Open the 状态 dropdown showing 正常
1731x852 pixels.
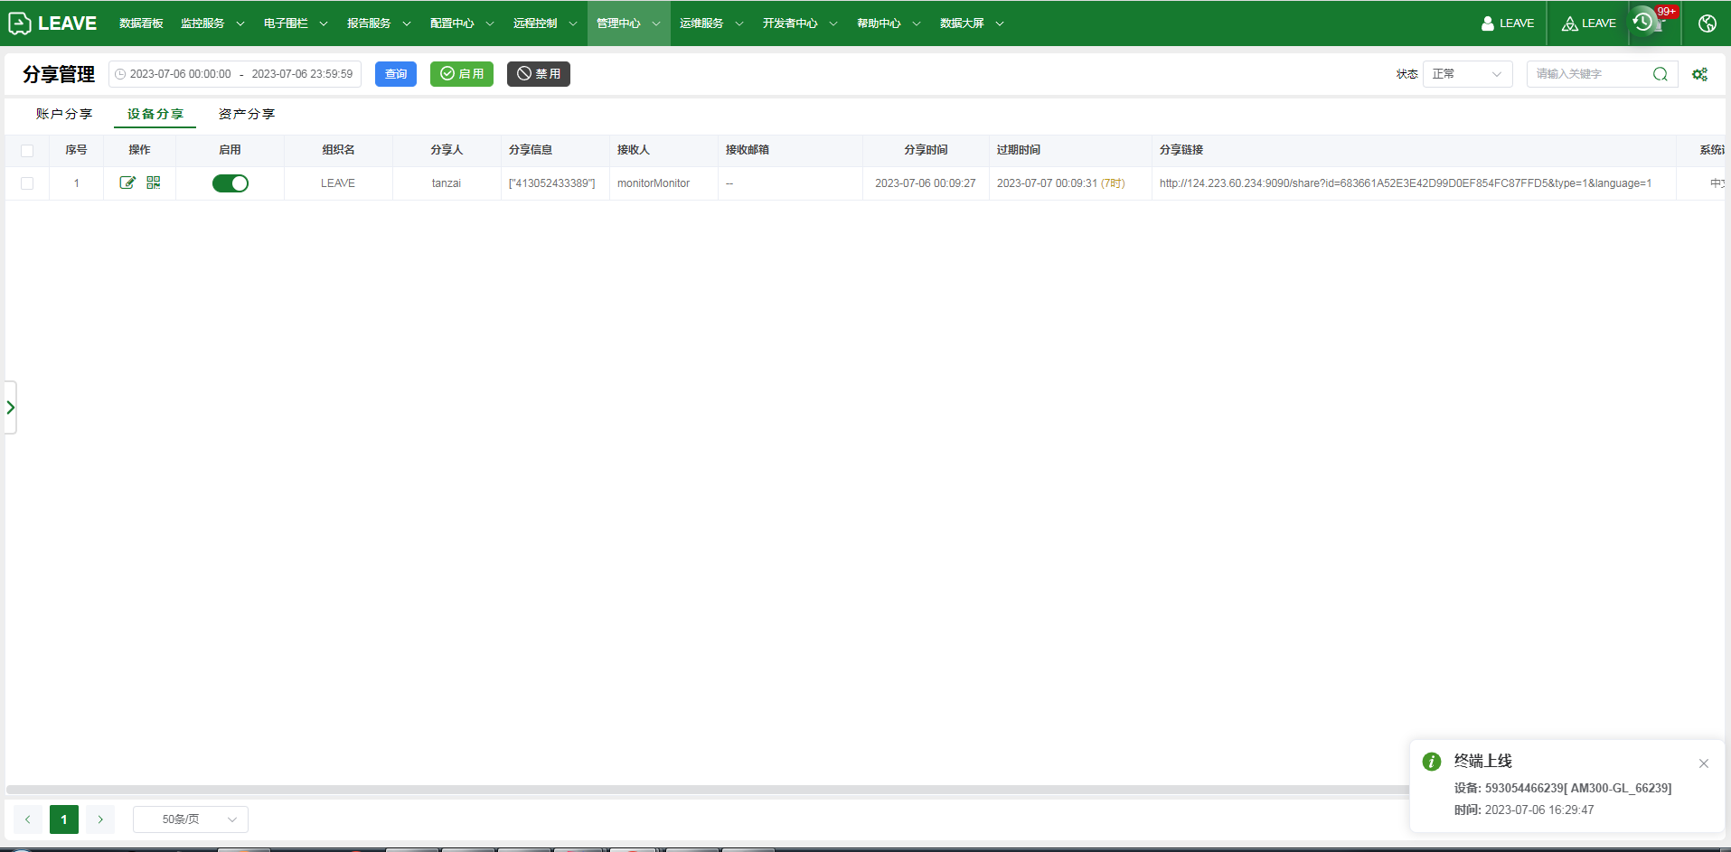pyautogui.click(x=1466, y=74)
